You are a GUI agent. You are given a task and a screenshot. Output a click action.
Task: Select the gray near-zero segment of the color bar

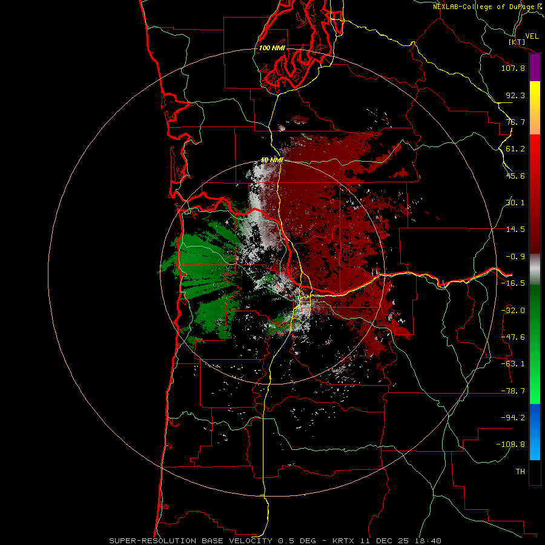coord(535,269)
